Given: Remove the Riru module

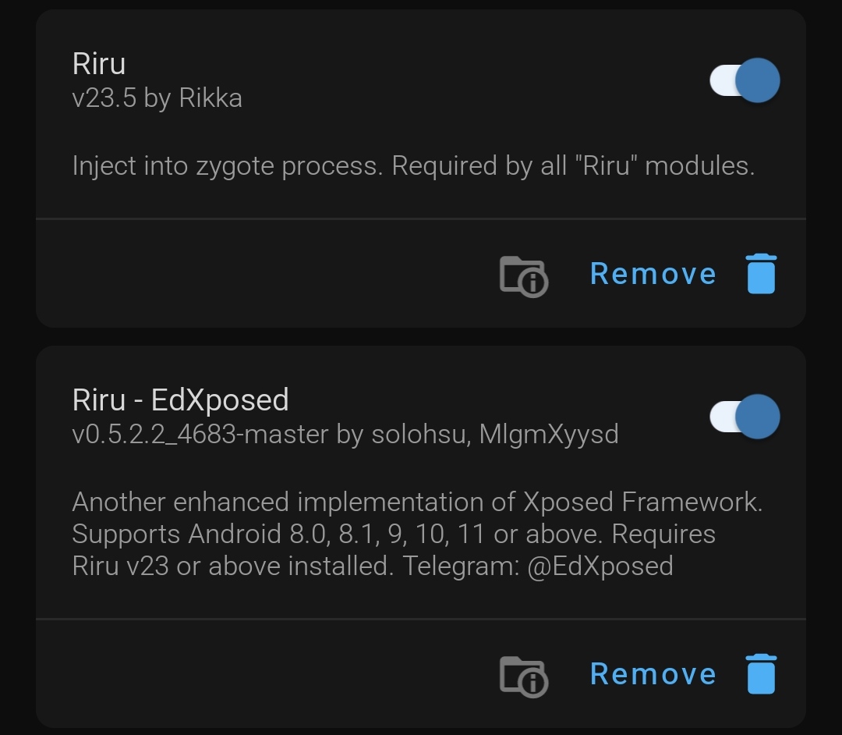Looking at the screenshot, I should 653,273.
